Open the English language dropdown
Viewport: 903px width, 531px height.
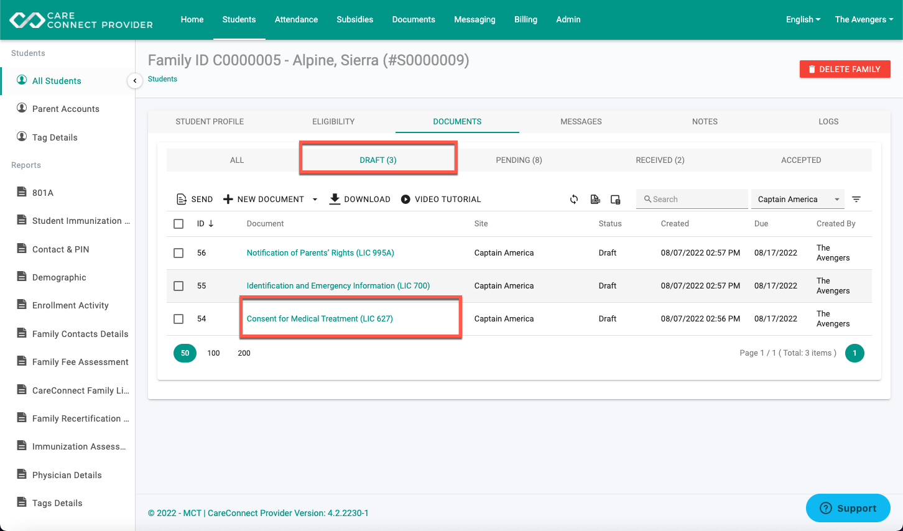pos(803,19)
